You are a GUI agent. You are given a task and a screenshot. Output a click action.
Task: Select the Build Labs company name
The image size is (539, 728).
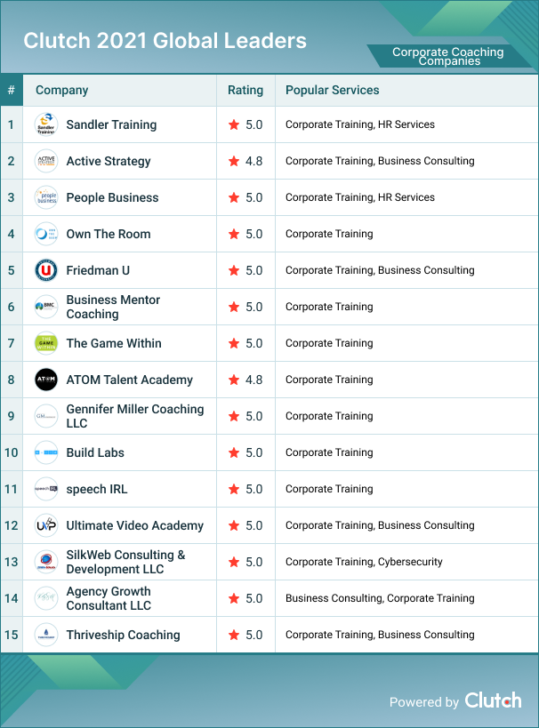[95, 452]
